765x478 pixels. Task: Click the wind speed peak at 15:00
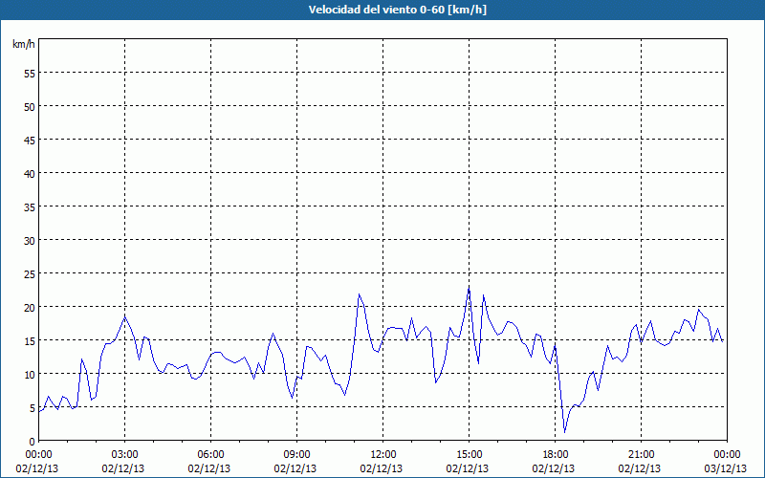pyautogui.click(x=469, y=289)
